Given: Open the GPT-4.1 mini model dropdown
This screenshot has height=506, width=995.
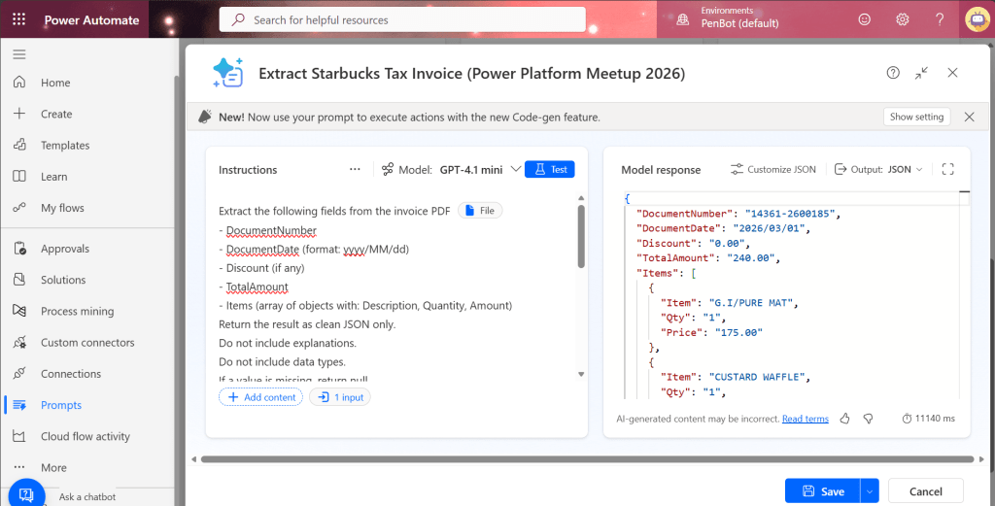Looking at the screenshot, I should [x=516, y=169].
